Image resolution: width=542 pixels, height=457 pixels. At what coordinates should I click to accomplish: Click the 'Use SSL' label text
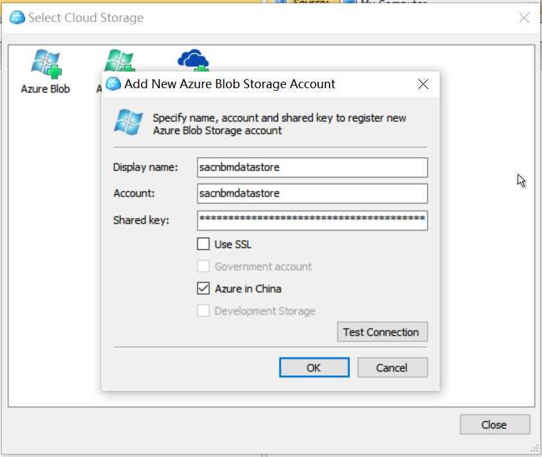(232, 245)
